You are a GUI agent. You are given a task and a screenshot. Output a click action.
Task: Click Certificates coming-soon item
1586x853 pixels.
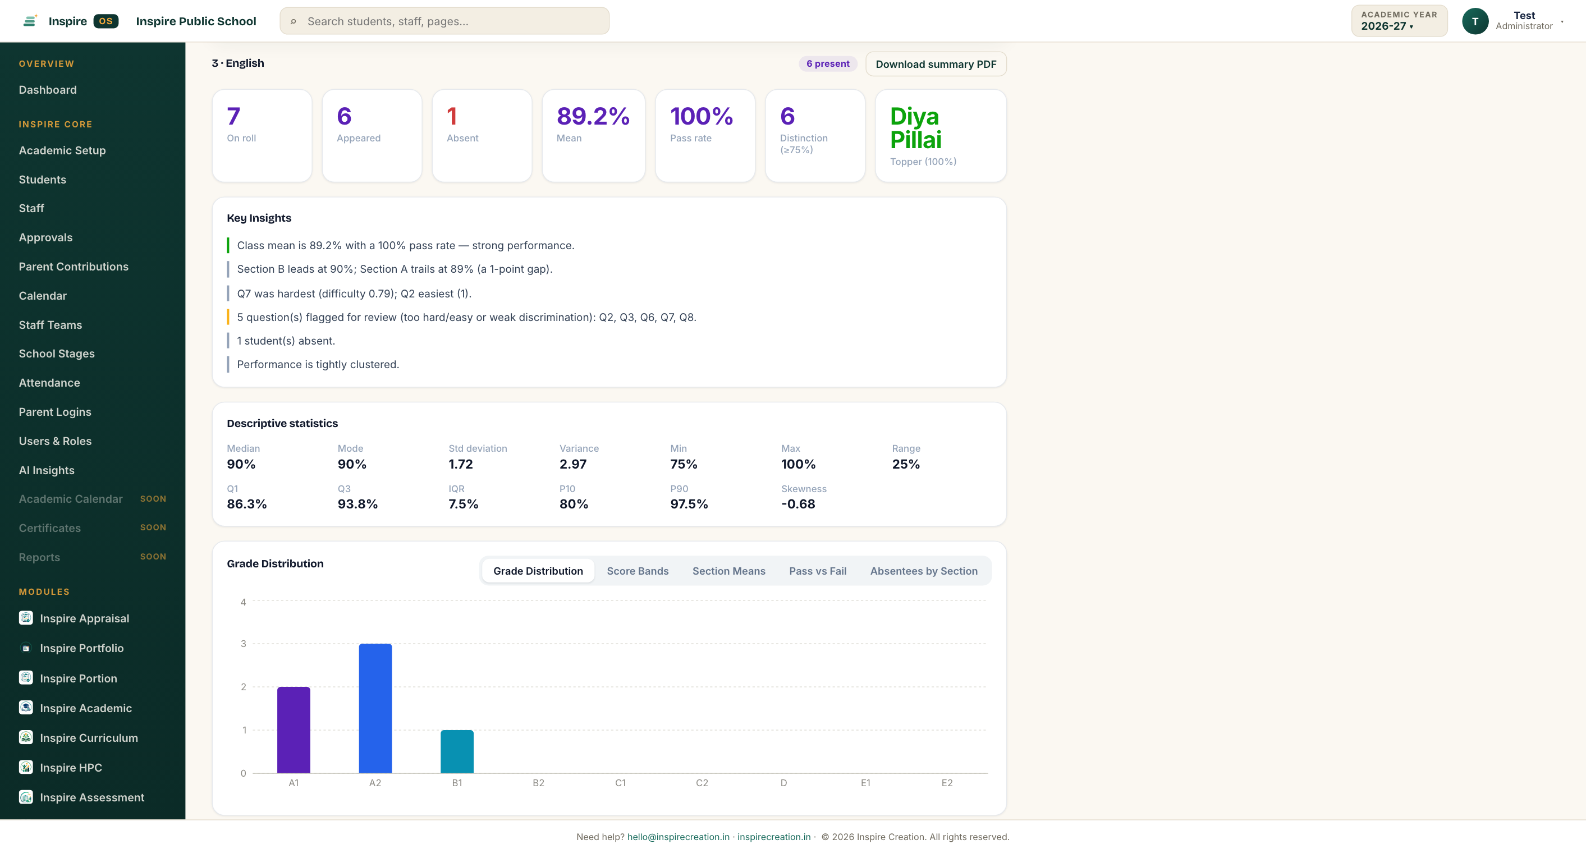93,528
